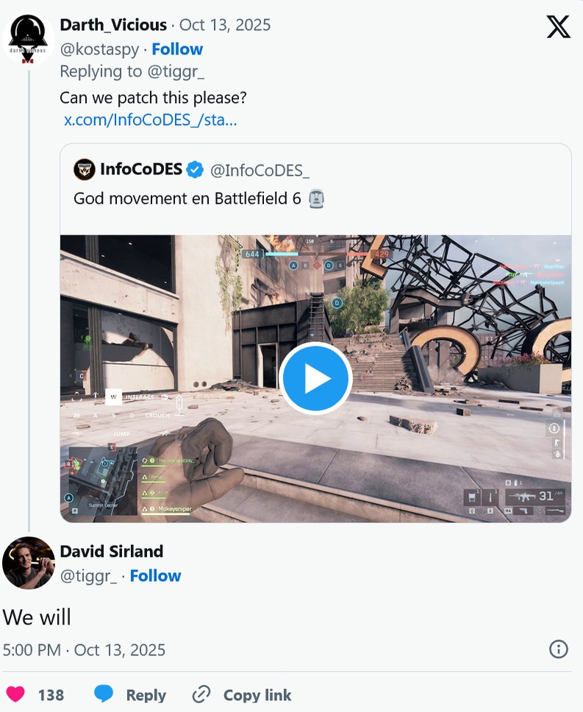Click the copy link chain icon

[201, 694]
